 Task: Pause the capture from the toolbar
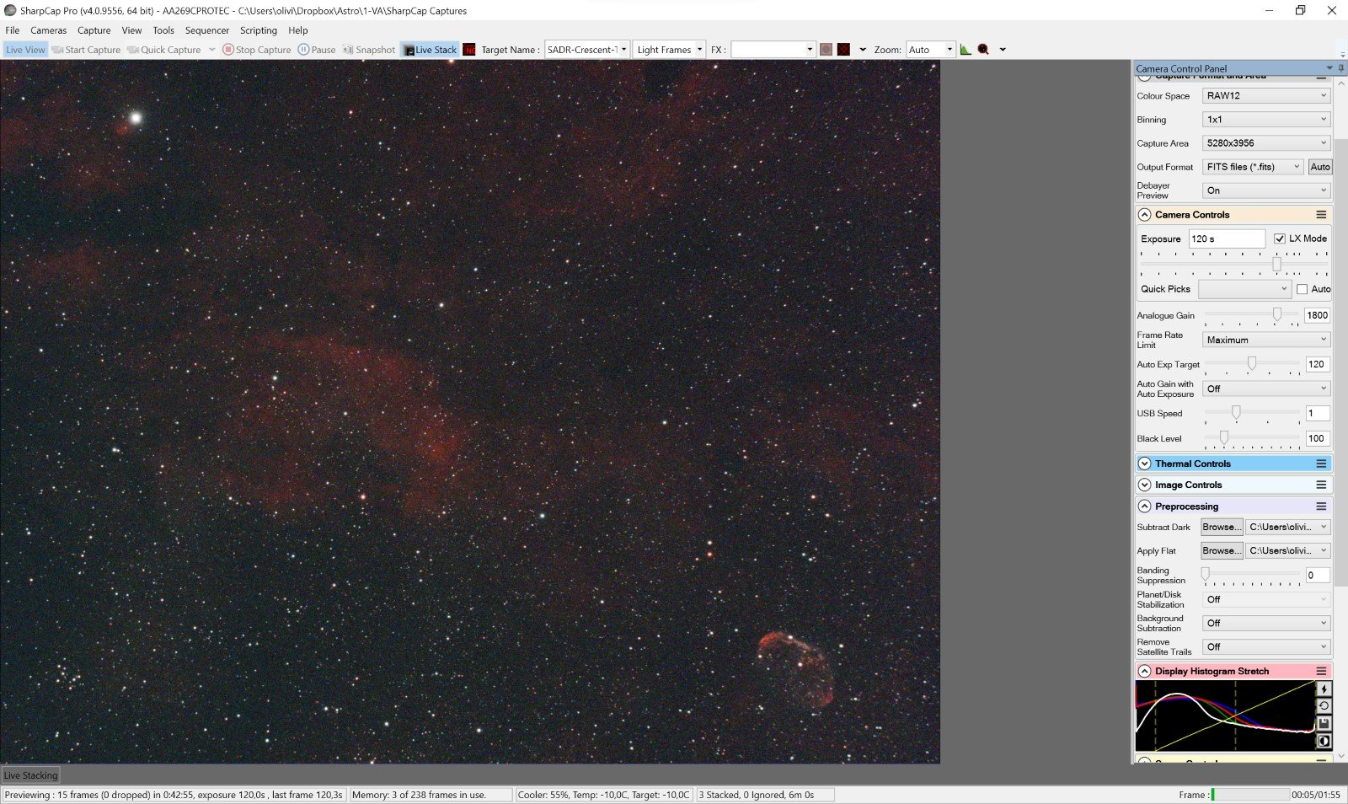click(x=317, y=50)
